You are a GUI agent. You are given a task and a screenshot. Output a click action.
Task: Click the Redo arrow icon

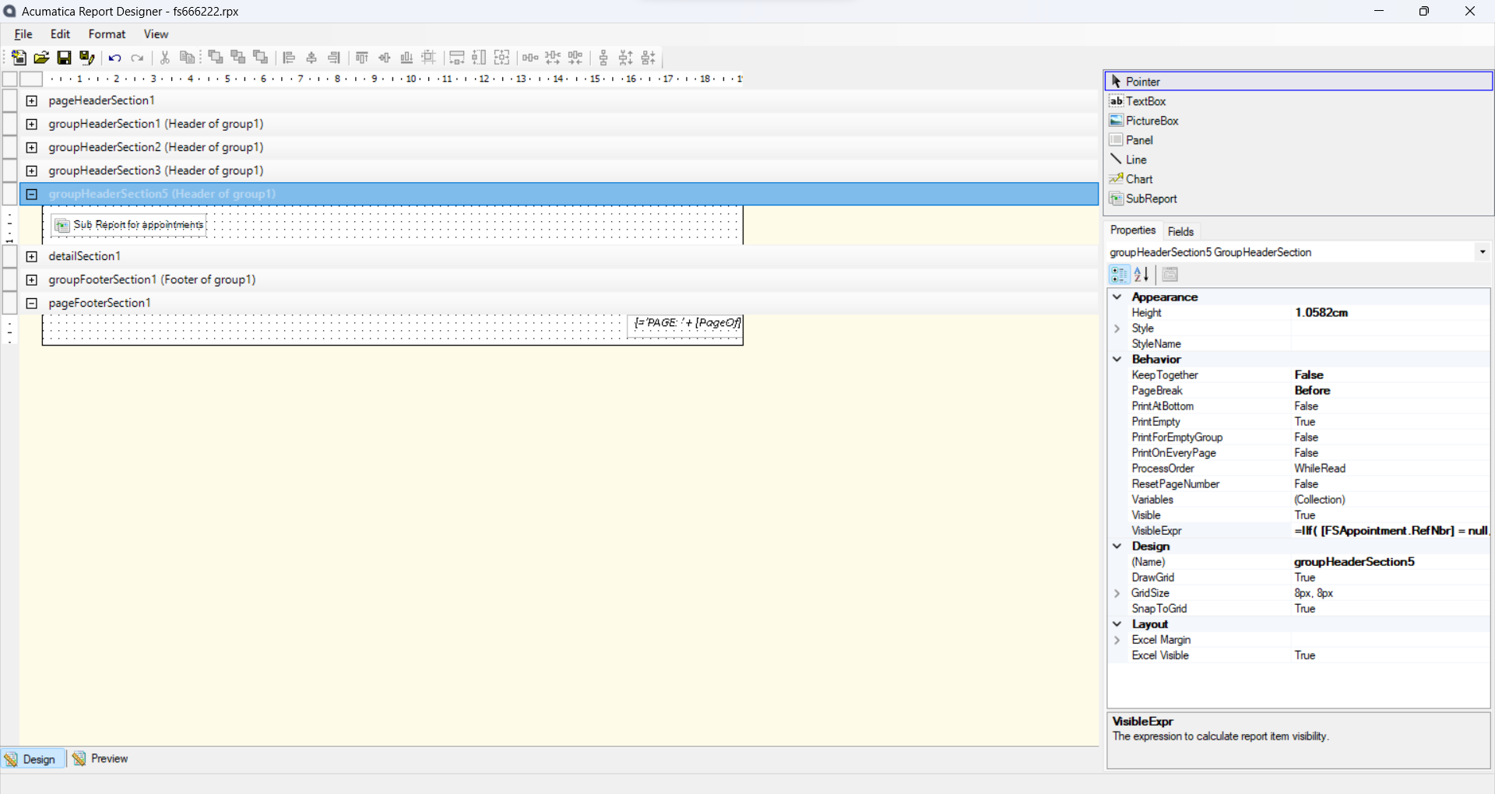point(137,58)
